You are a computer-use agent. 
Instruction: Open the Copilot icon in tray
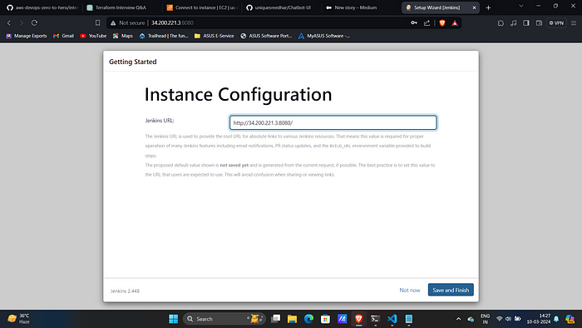coord(570,319)
